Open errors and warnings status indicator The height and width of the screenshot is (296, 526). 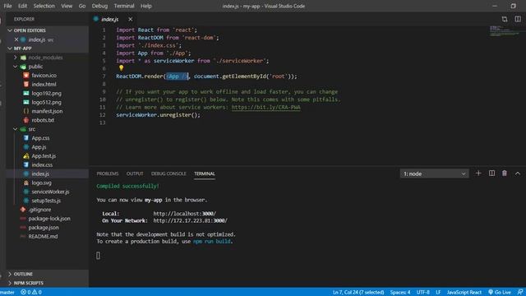pos(31,292)
